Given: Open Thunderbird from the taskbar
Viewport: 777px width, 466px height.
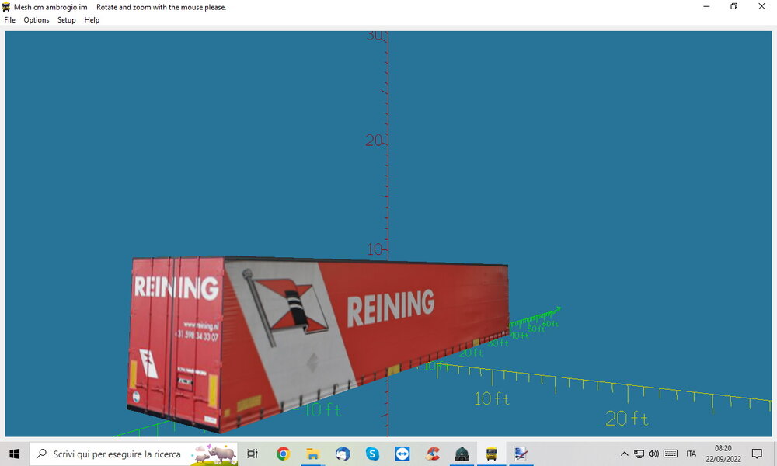Looking at the screenshot, I should tap(343, 454).
